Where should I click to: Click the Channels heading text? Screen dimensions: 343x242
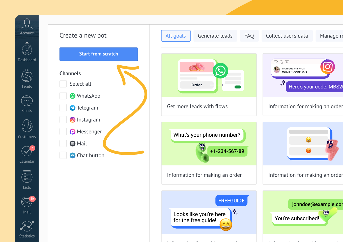coord(70,74)
